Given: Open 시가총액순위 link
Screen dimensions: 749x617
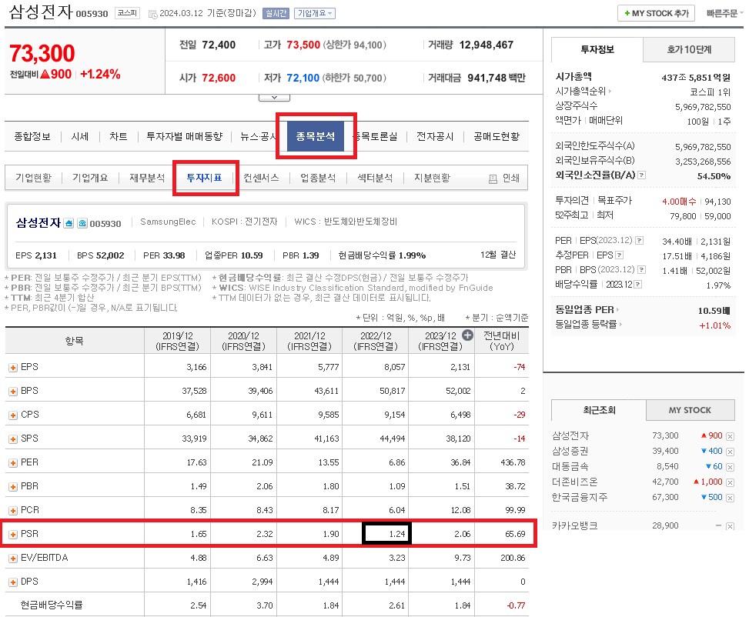Looking at the screenshot, I should point(583,91).
